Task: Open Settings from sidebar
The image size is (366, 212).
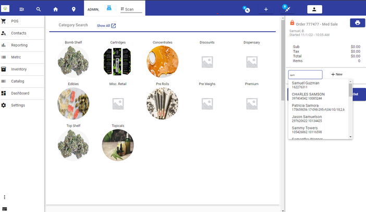Action: tap(22, 105)
